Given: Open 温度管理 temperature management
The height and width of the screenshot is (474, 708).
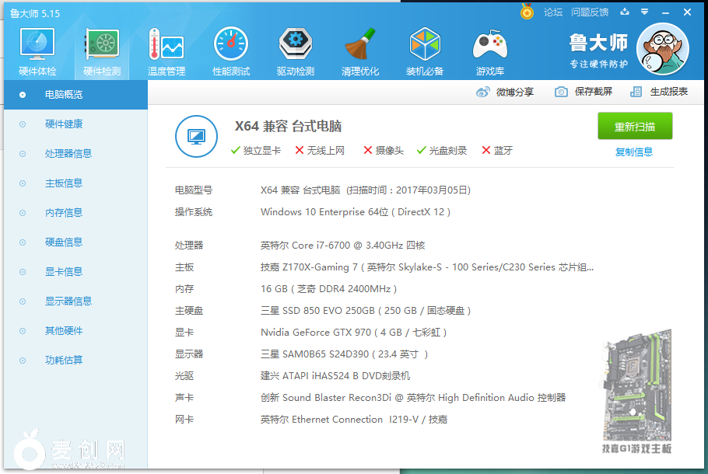Looking at the screenshot, I should (166, 49).
